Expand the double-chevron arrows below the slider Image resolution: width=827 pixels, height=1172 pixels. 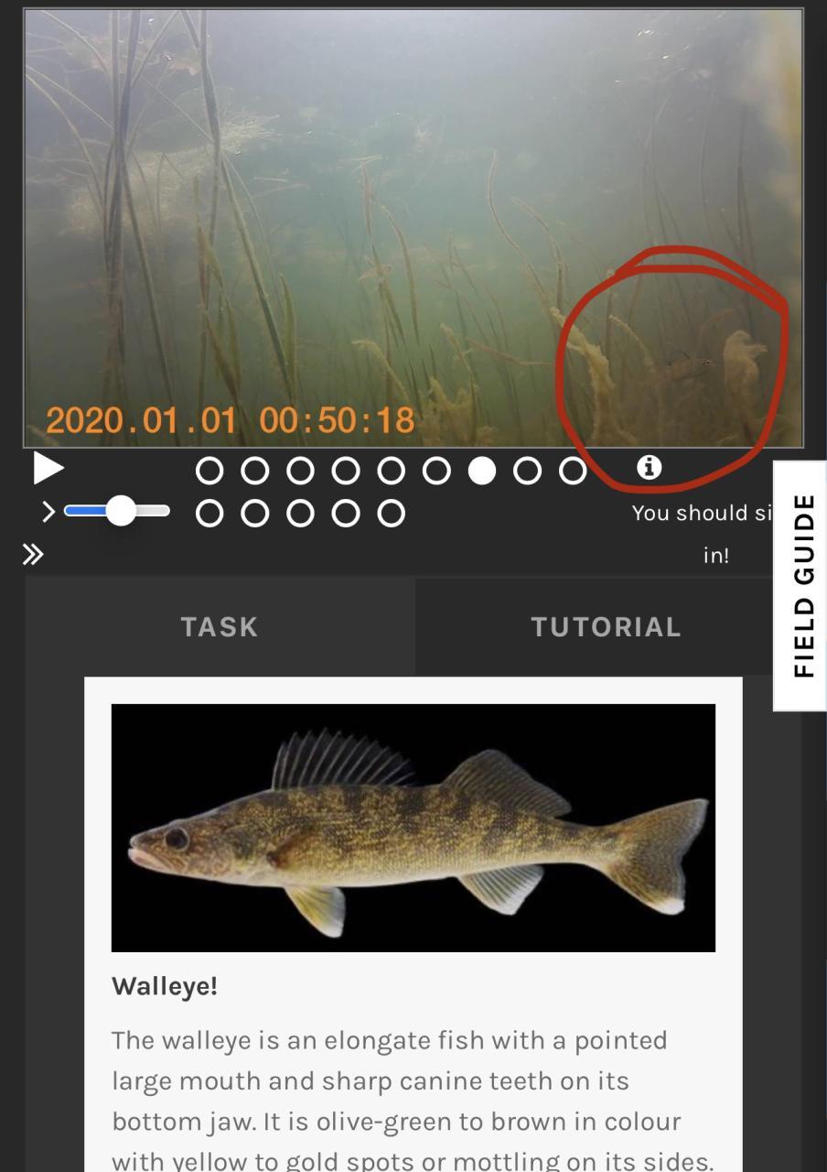tap(34, 554)
